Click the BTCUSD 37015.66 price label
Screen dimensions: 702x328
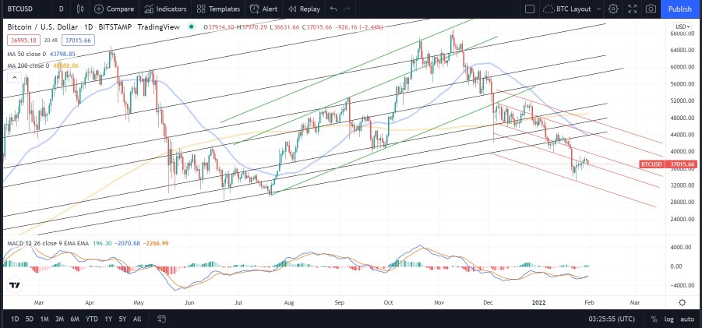tap(668, 164)
